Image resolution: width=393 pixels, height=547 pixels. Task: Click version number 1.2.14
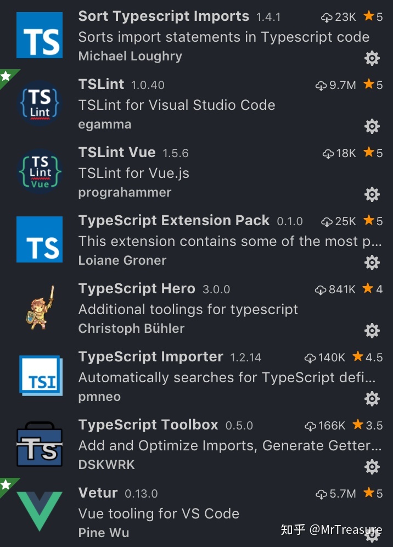tap(245, 358)
